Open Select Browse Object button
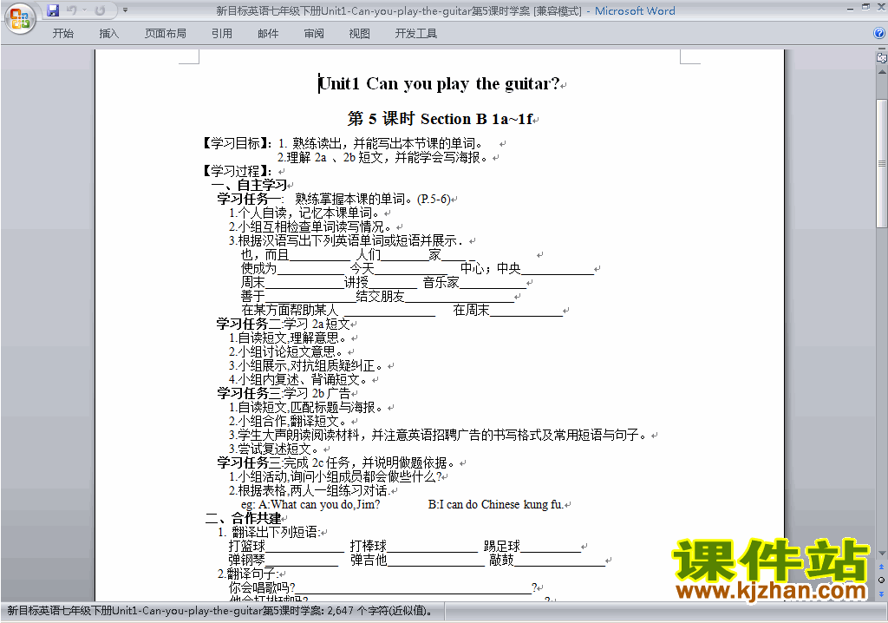Viewport: 888px width, 623px height. [x=881, y=580]
